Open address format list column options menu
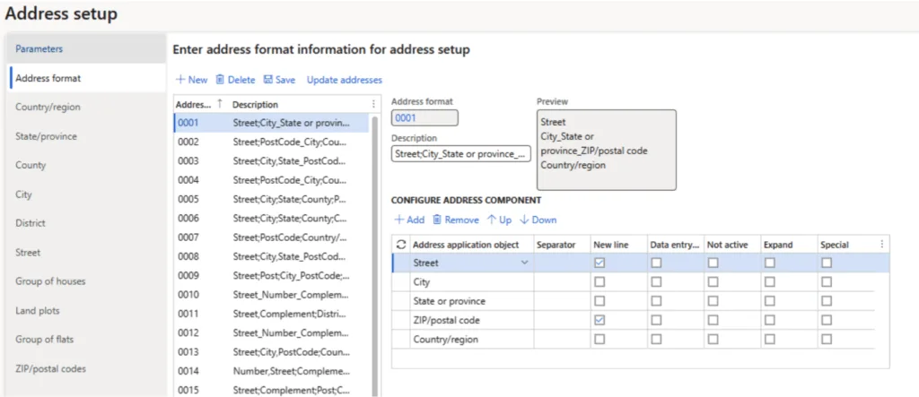The height and width of the screenshot is (397, 919). pyautogui.click(x=373, y=105)
